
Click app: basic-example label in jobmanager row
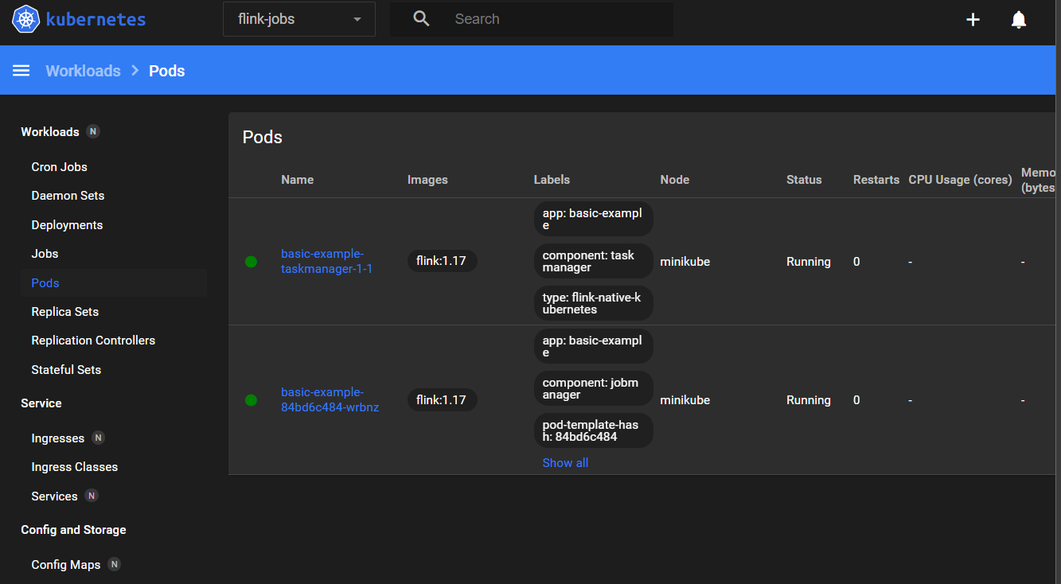tap(593, 346)
